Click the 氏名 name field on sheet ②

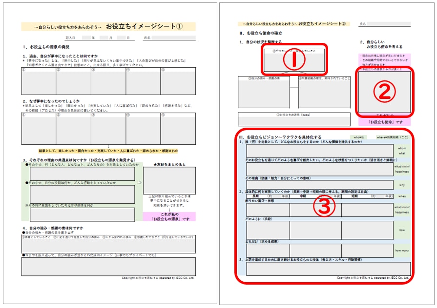[389, 24]
